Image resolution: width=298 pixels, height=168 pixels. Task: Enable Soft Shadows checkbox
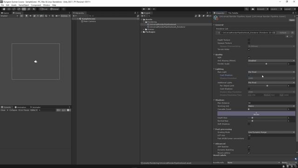pyautogui.click(x=249, y=124)
